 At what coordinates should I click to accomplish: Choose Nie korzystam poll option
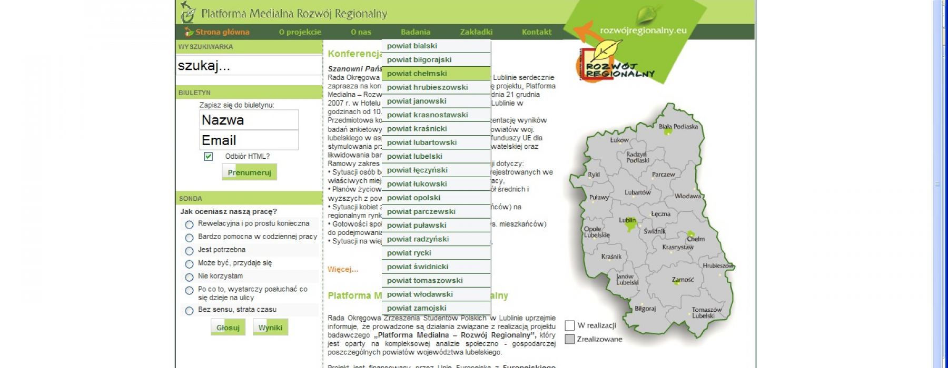[189, 278]
